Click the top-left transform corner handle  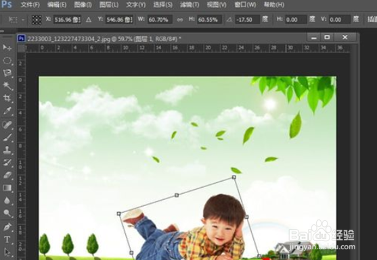tap(118, 213)
